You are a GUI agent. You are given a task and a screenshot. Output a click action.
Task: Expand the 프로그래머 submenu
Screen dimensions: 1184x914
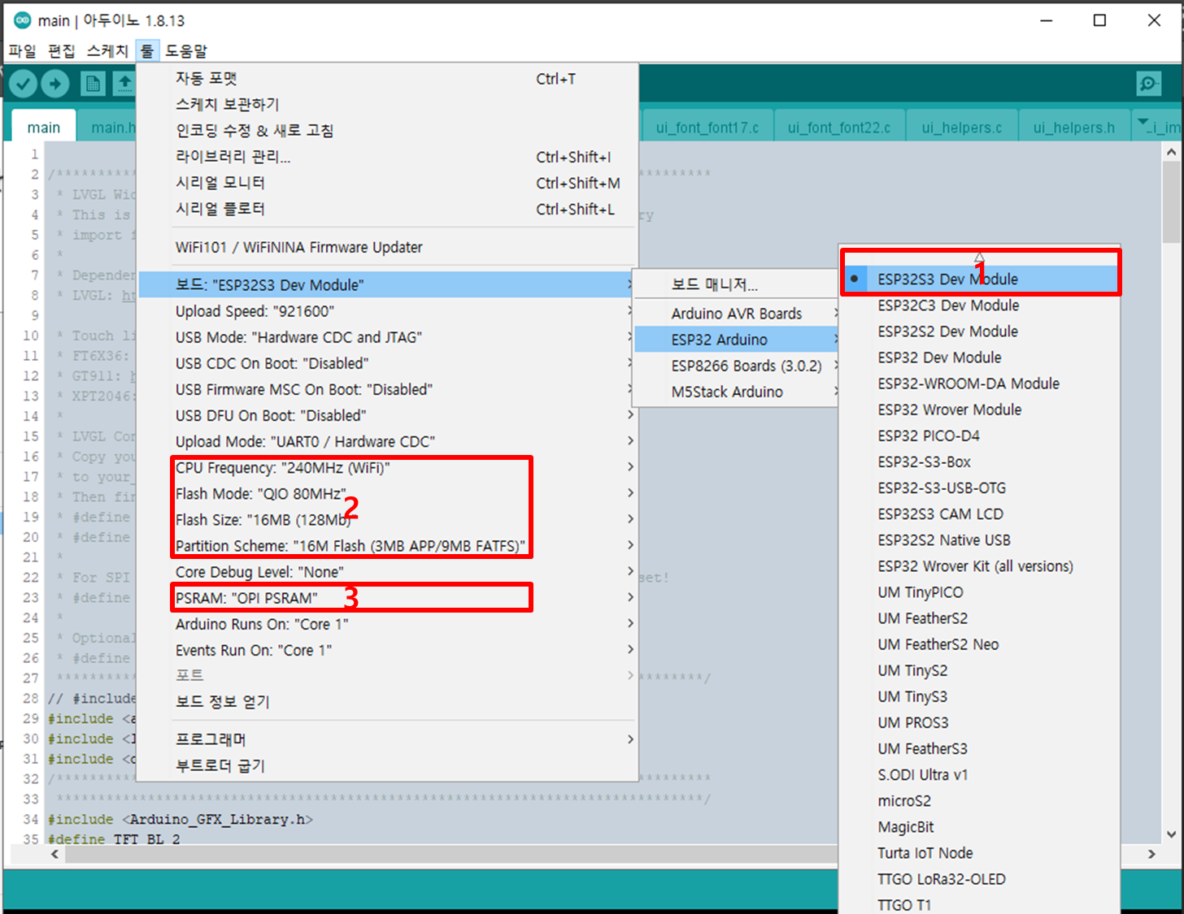pos(388,739)
